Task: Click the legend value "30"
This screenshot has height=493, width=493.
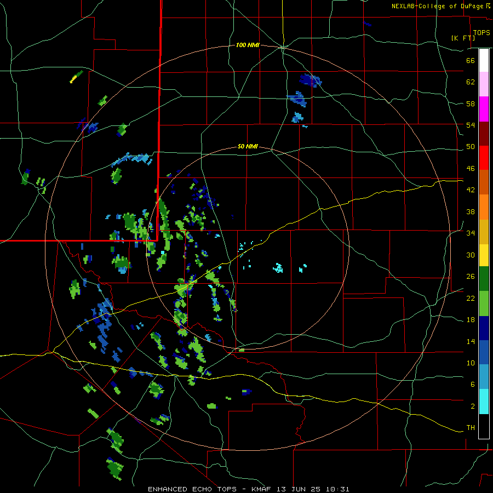Action: (471, 255)
